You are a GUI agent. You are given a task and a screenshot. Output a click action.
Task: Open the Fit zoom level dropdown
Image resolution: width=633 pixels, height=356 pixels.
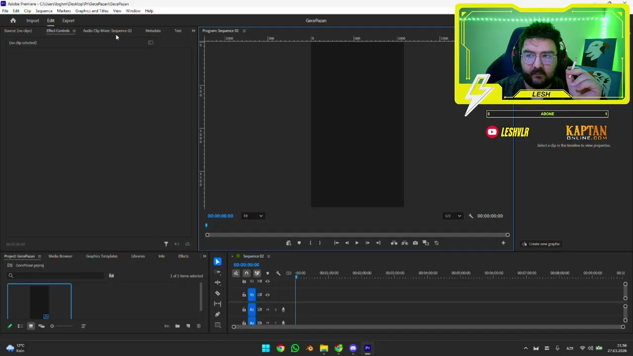pos(253,216)
